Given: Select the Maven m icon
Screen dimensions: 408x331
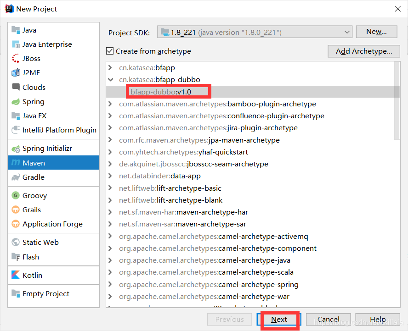Looking at the screenshot, I should coord(16,163).
